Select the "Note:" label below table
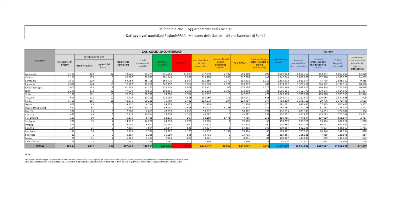The width and height of the screenshot is (409, 209). tap(27, 154)
